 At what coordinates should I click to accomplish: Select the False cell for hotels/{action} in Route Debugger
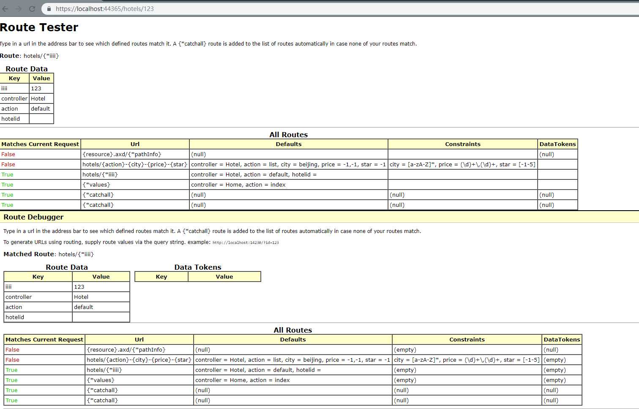44,360
